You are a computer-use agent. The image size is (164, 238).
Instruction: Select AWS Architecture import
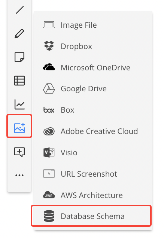[93, 195]
